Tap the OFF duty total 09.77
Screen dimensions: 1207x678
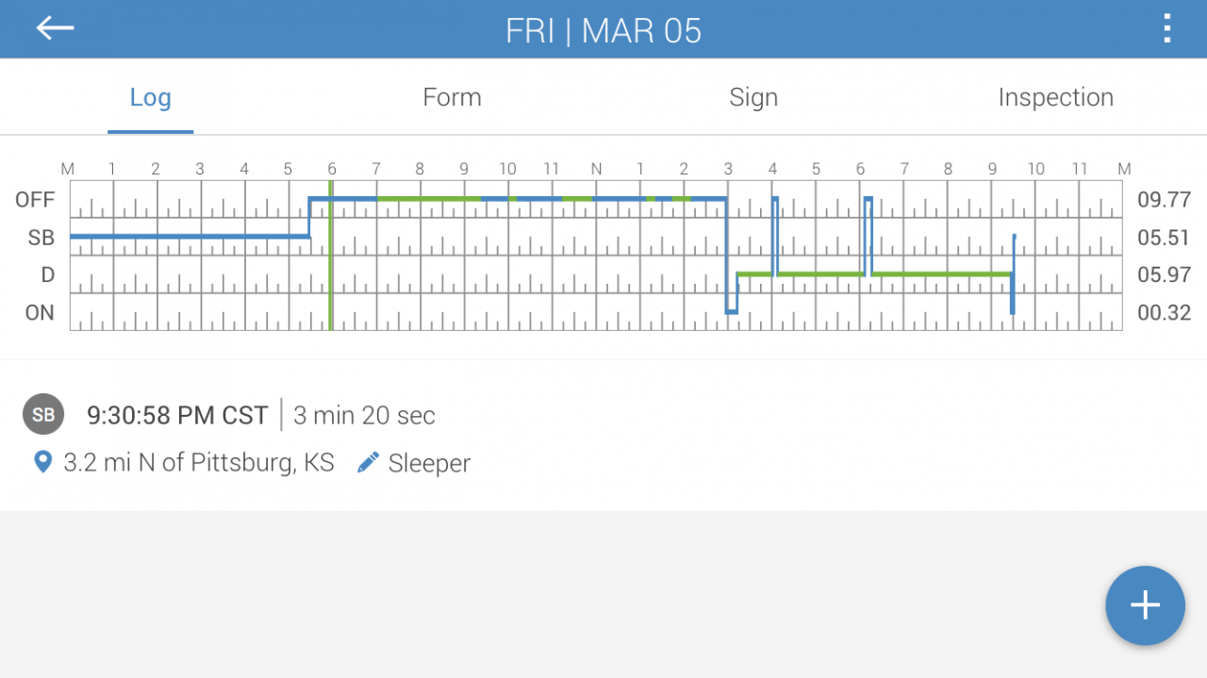click(1165, 200)
